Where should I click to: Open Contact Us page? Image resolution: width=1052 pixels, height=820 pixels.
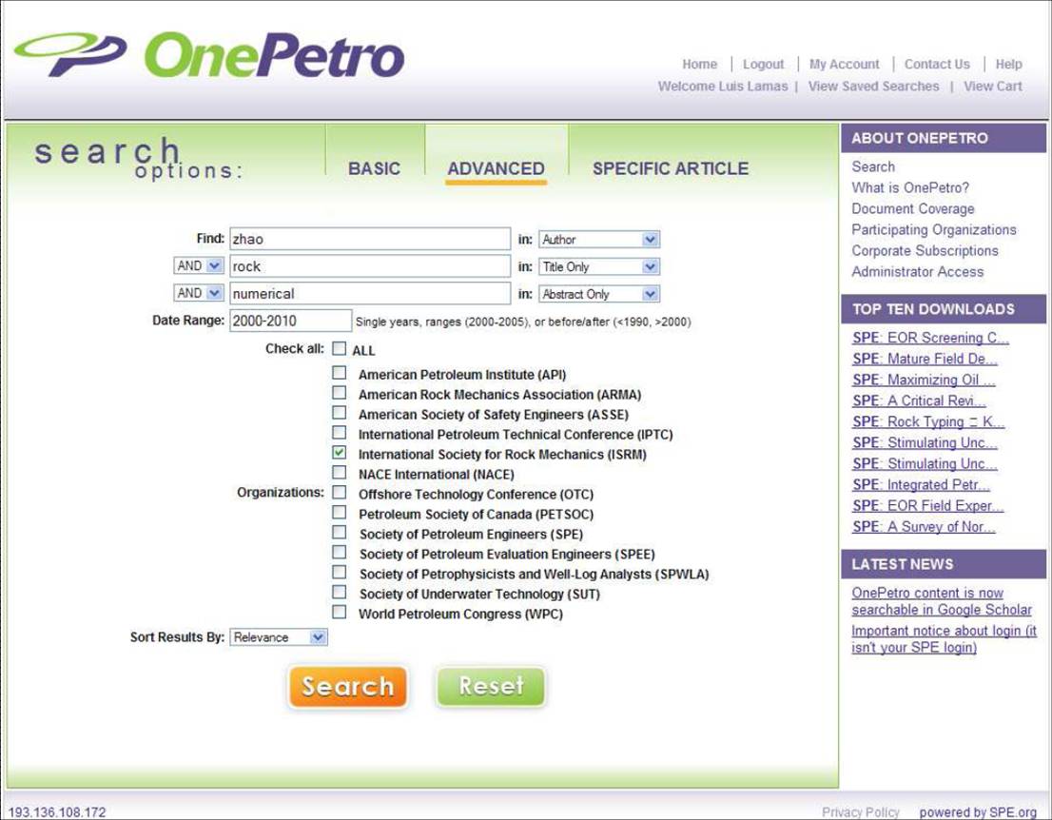937,65
